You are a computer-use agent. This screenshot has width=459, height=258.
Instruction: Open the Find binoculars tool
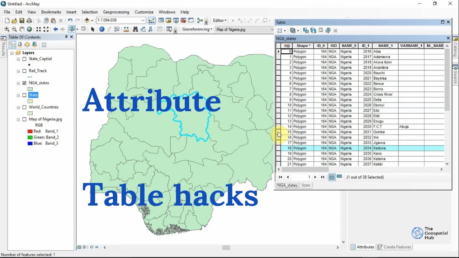pyautogui.click(x=136, y=29)
